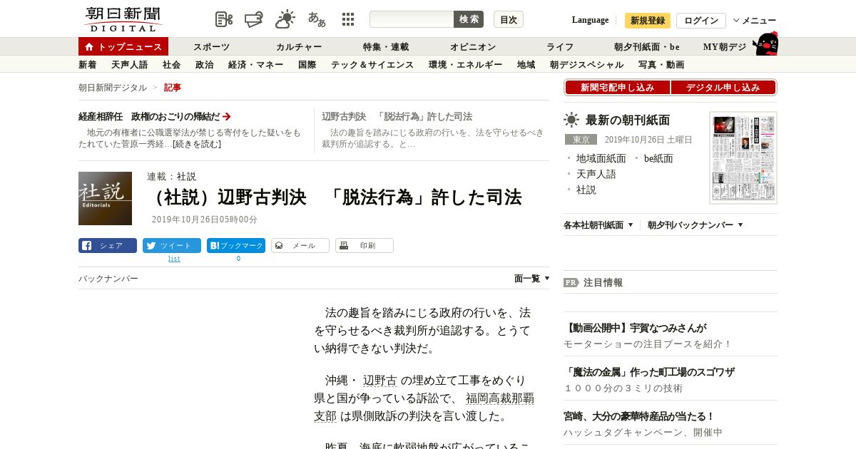Open the 朝夕刊紙面・be tab
Viewport: 856px width, 449px height.
pos(647,47)
